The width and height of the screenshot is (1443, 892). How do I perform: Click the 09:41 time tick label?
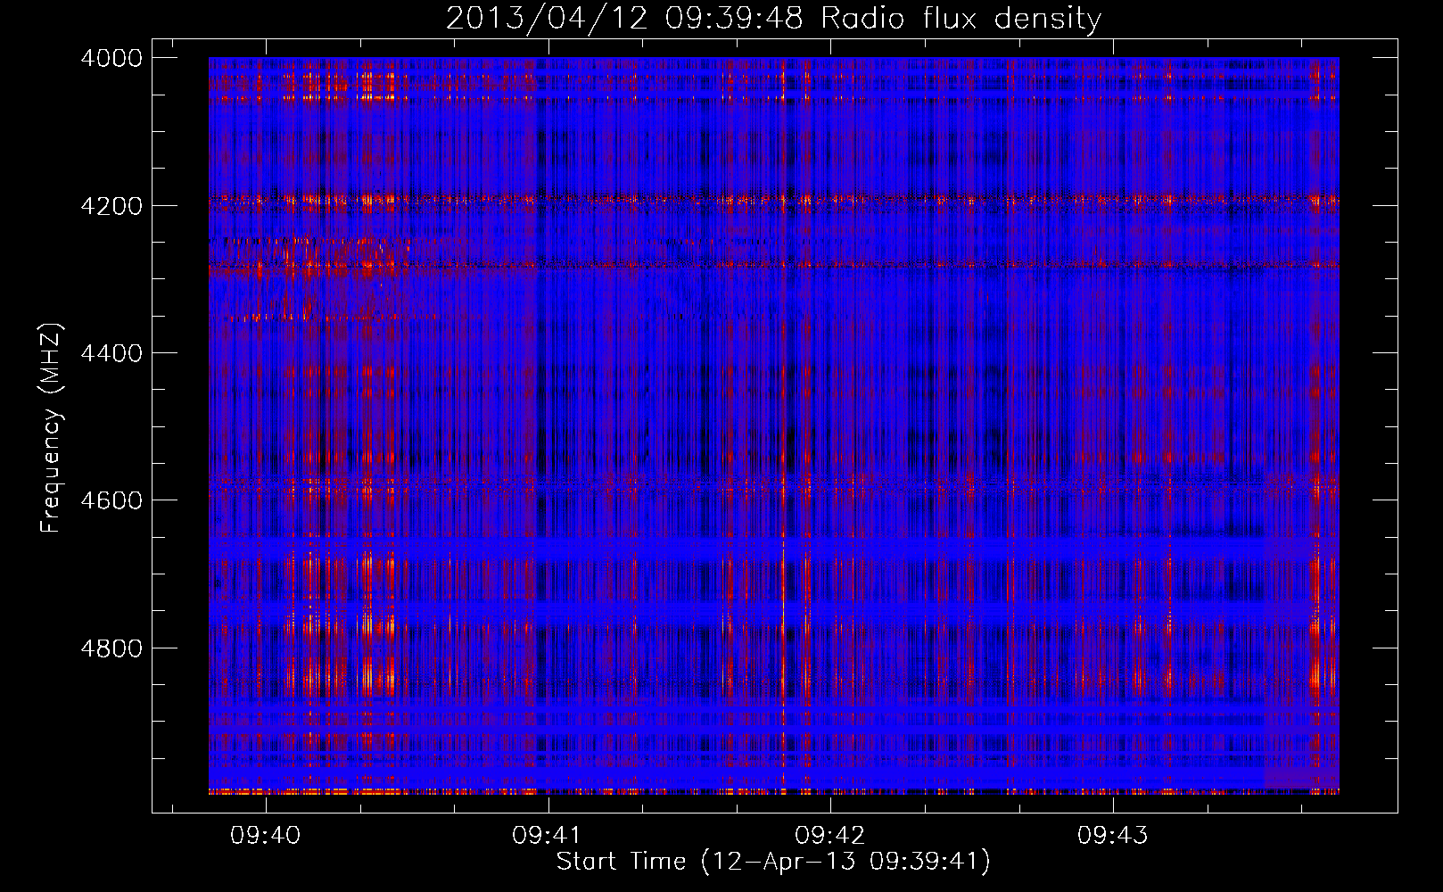coord(547,836)
